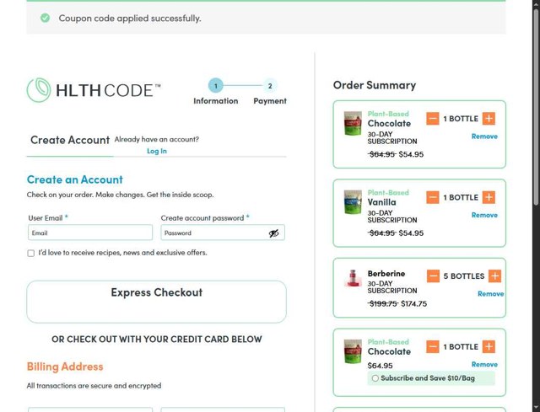Click the $64.95 Chocolate product thumbnail
The image size is (540, 412).
(x=353, y=351)
